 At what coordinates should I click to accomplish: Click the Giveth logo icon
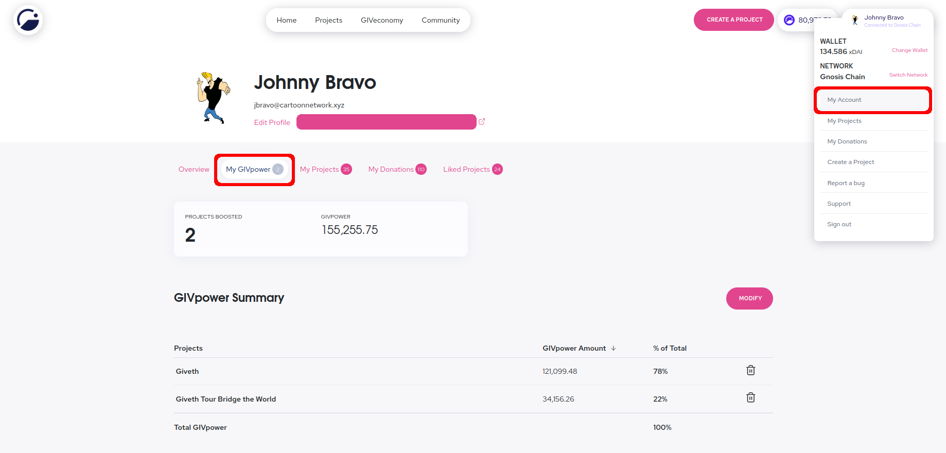(x=28, y=20)
